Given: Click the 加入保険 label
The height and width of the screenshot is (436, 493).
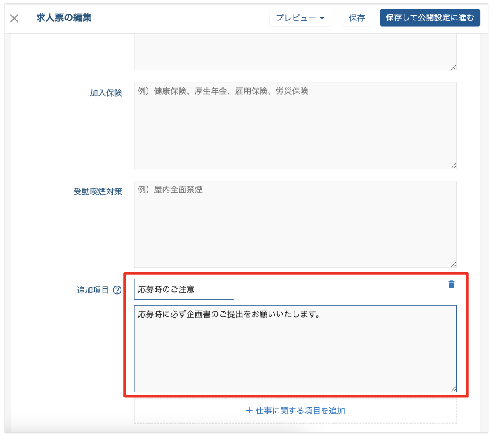Looking at the screenshot, I should (106, 93).
